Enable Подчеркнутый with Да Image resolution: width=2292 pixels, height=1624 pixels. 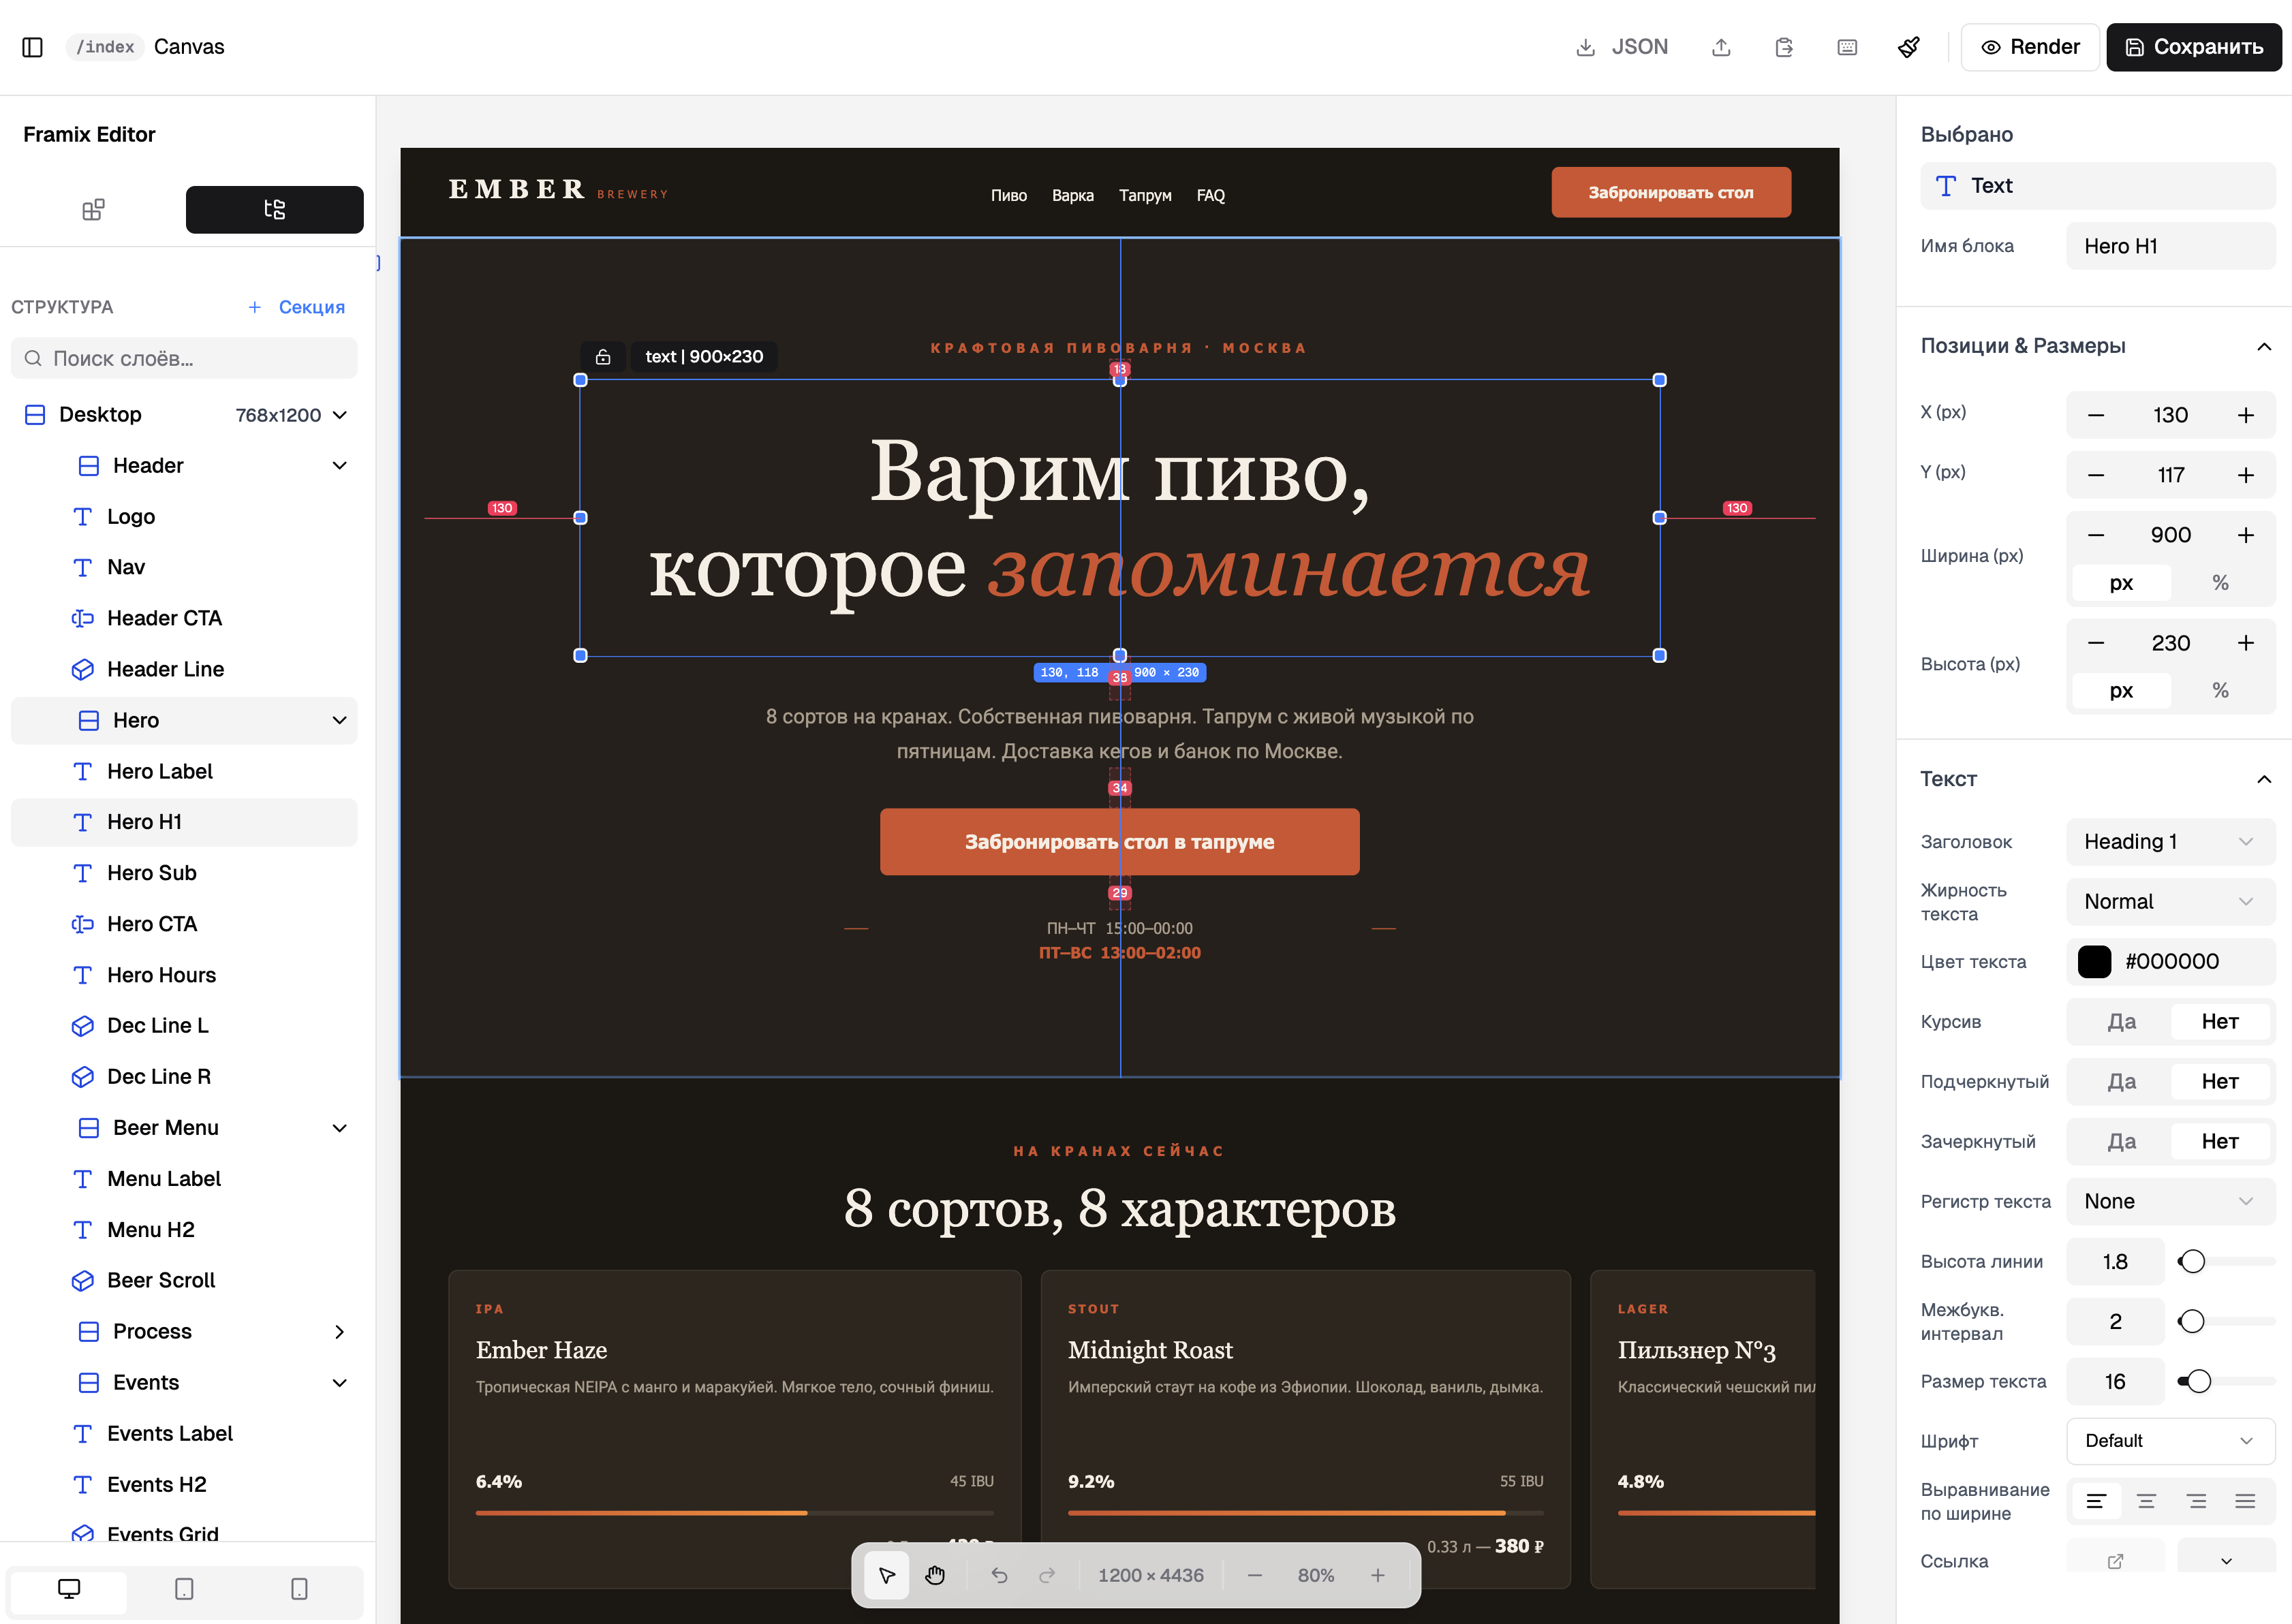coord(2121,1082)
